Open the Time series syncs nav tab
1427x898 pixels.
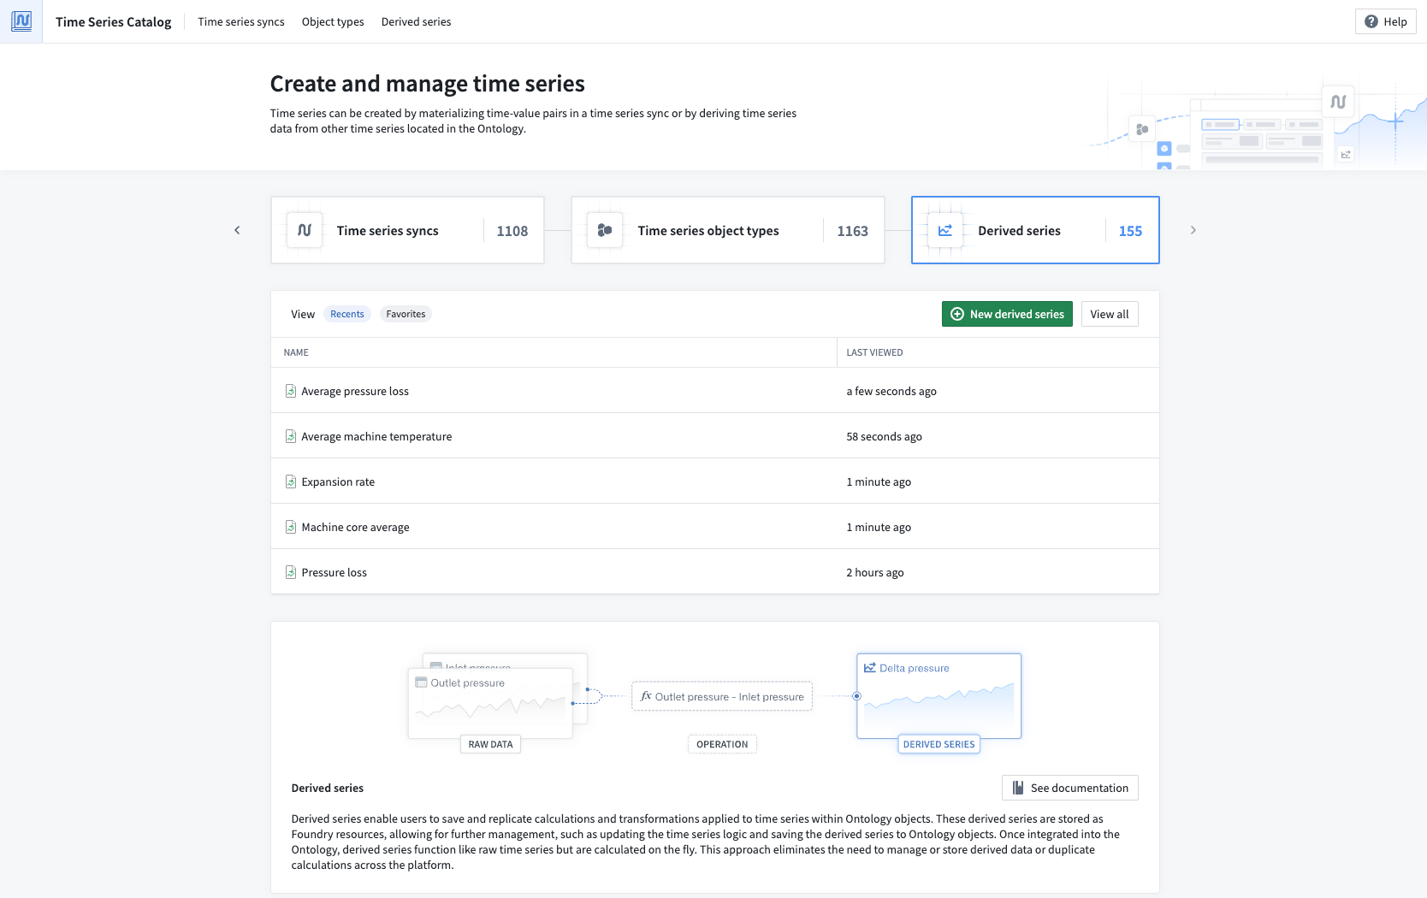click(x=241, y=21)
